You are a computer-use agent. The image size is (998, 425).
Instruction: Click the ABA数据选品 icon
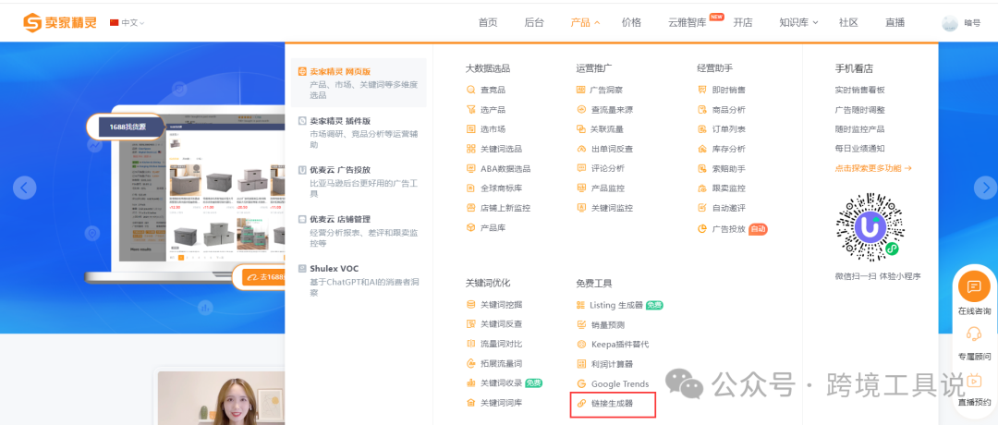pyautogui.click(x=471, y=168)
